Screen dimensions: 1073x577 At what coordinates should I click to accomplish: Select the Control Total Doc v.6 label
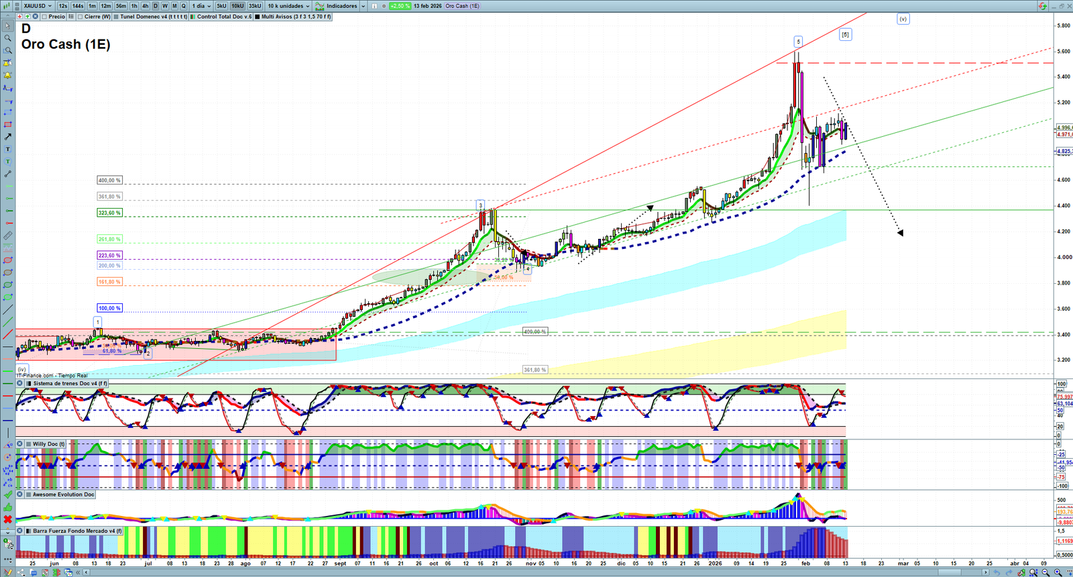tap(225, 17)
